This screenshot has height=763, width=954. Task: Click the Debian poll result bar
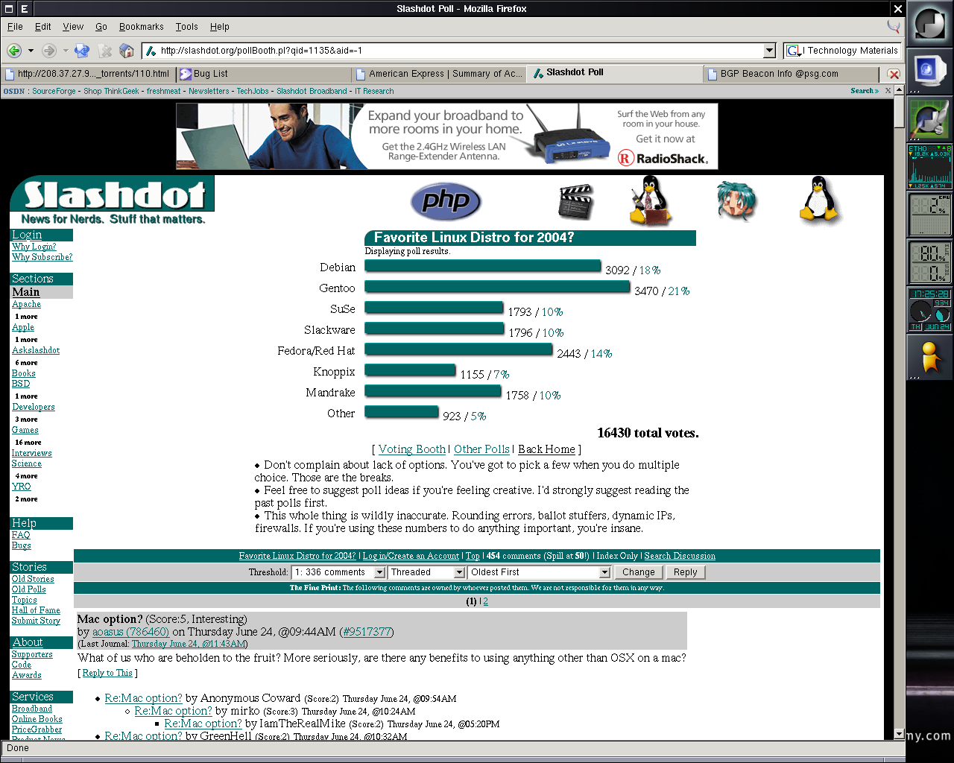(483, 266)
